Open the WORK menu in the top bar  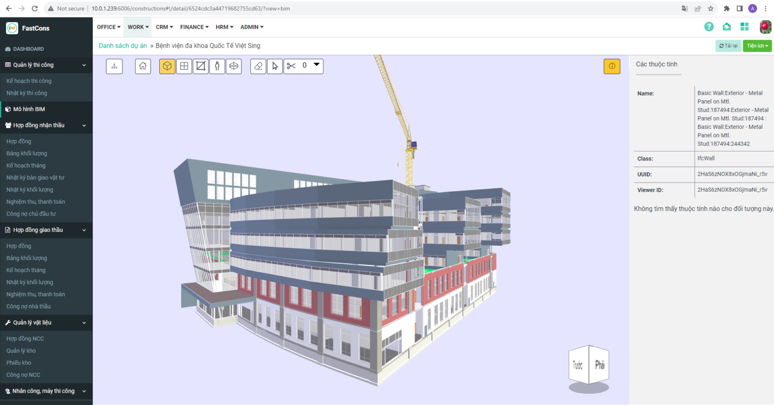137,27
